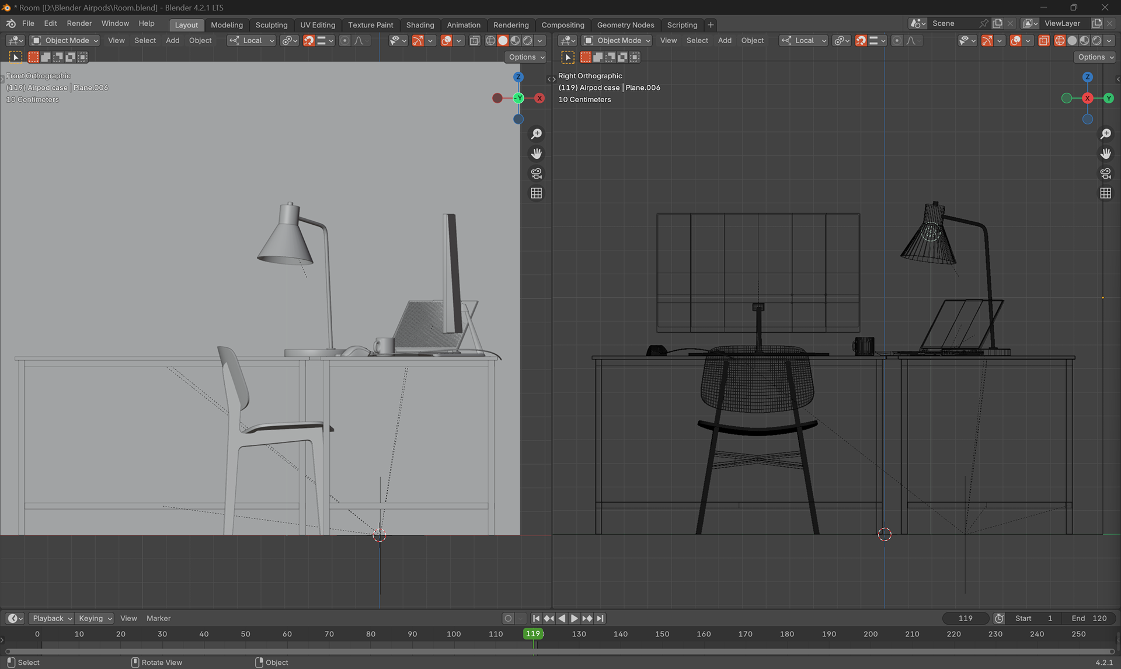Switch right viewport to rendered shading
Screen dimensions: 1121x669
1096,40
